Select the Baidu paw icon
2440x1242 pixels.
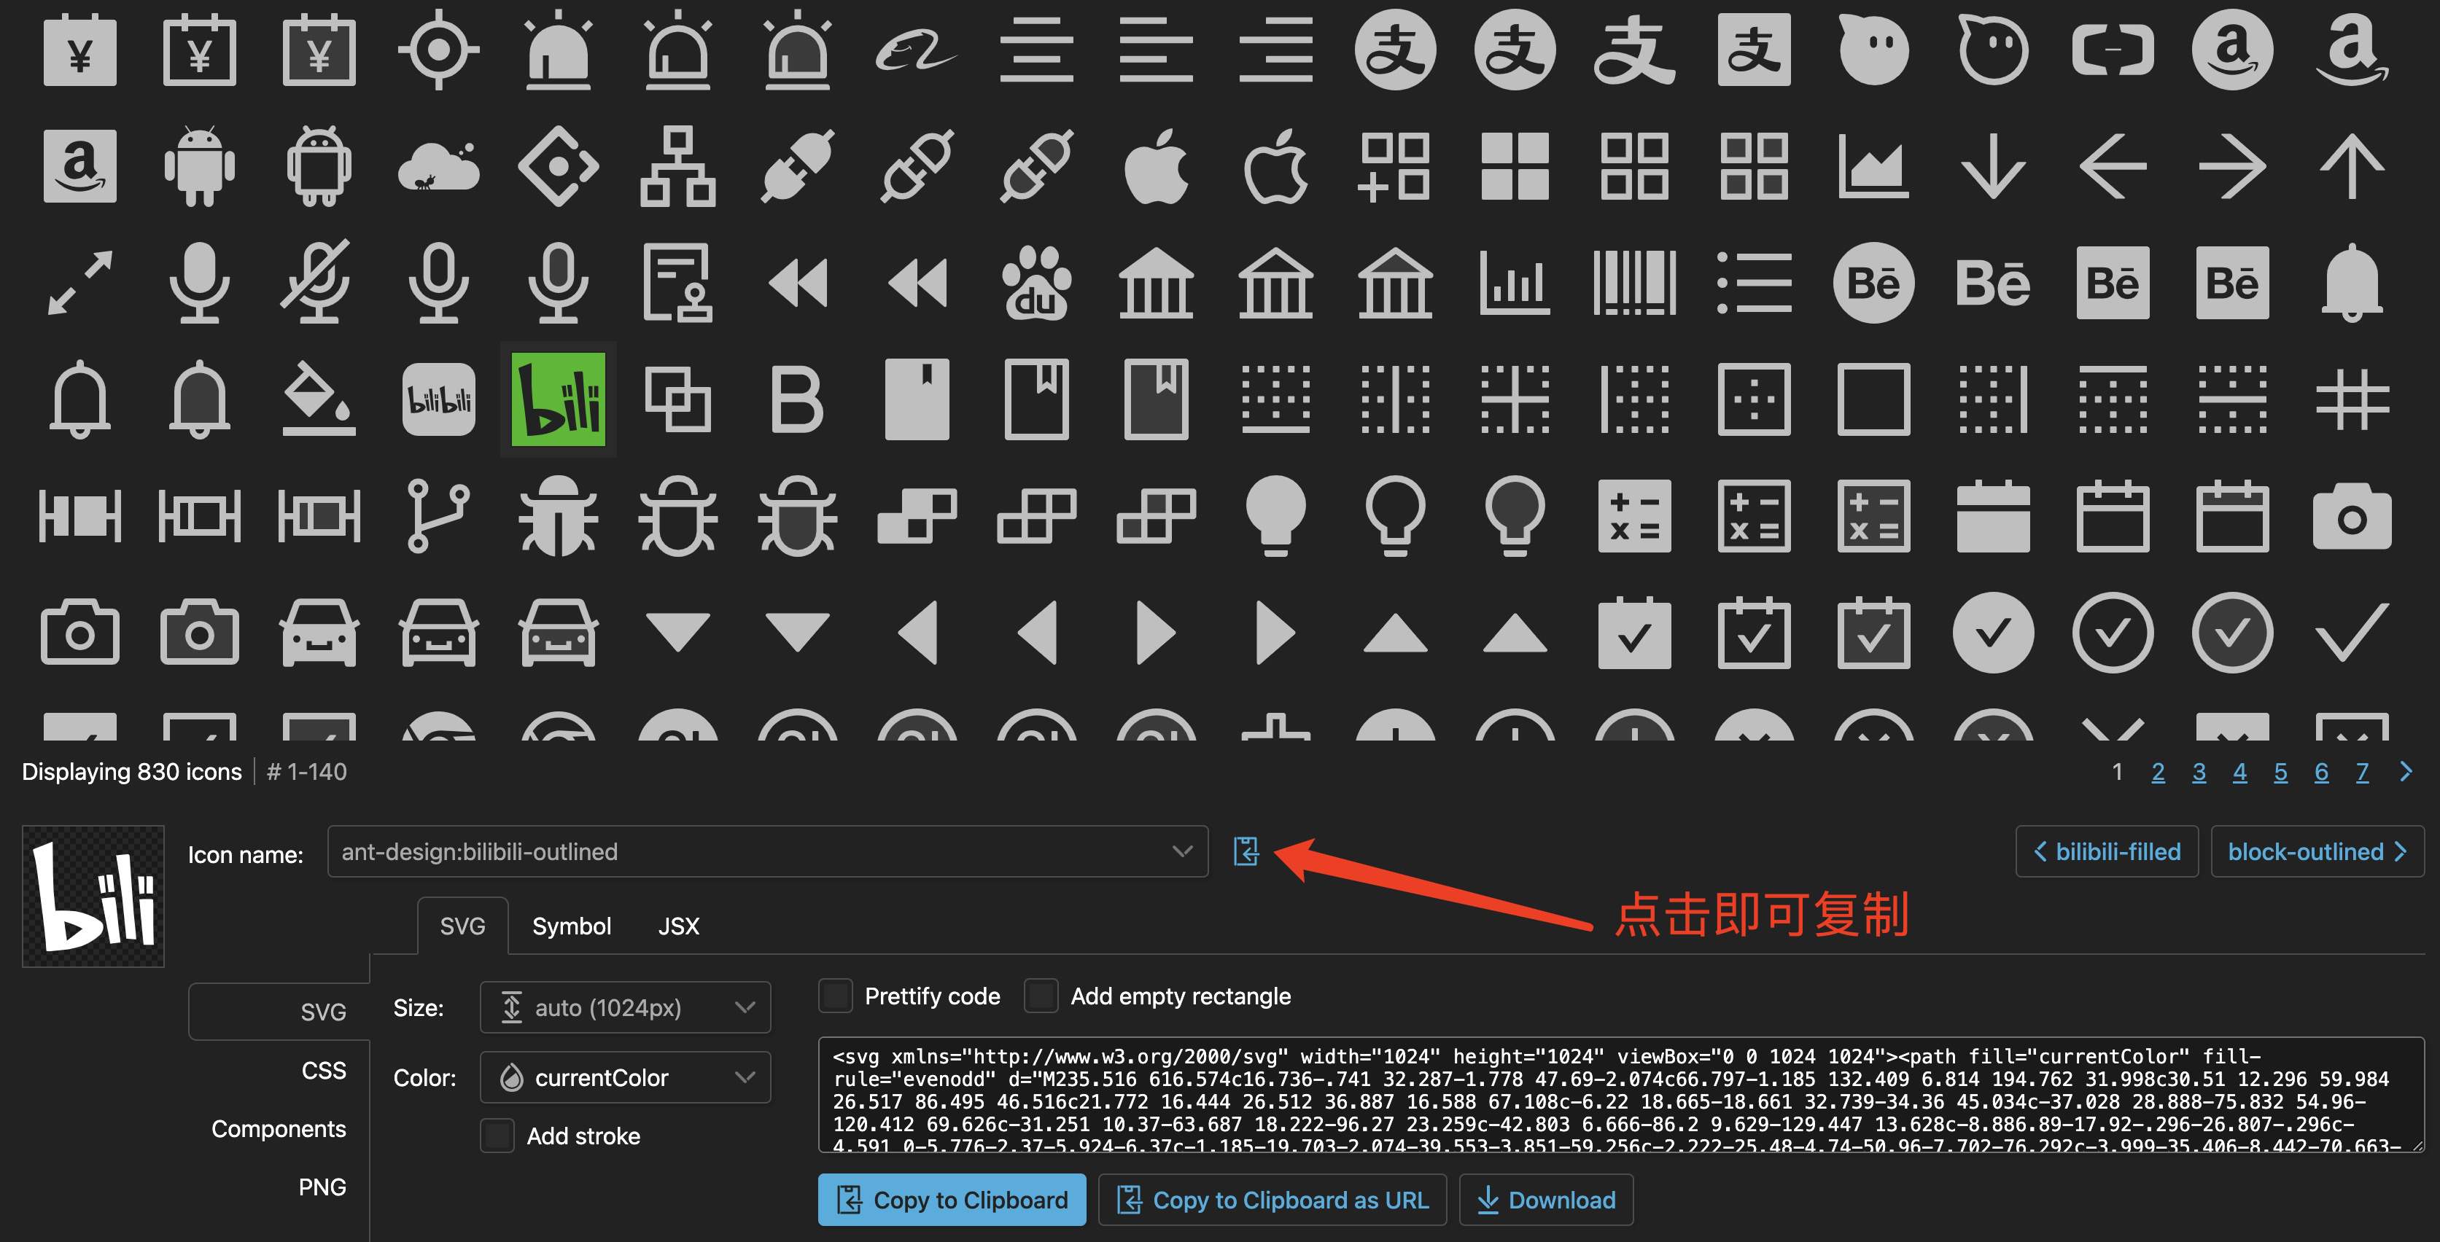point(1036,282)
